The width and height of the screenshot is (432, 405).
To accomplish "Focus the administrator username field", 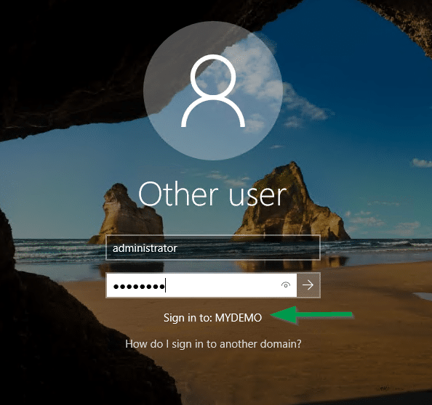I will click(213, 247).
